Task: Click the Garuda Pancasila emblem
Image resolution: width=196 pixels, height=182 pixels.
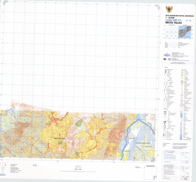Action: [169, 9]
